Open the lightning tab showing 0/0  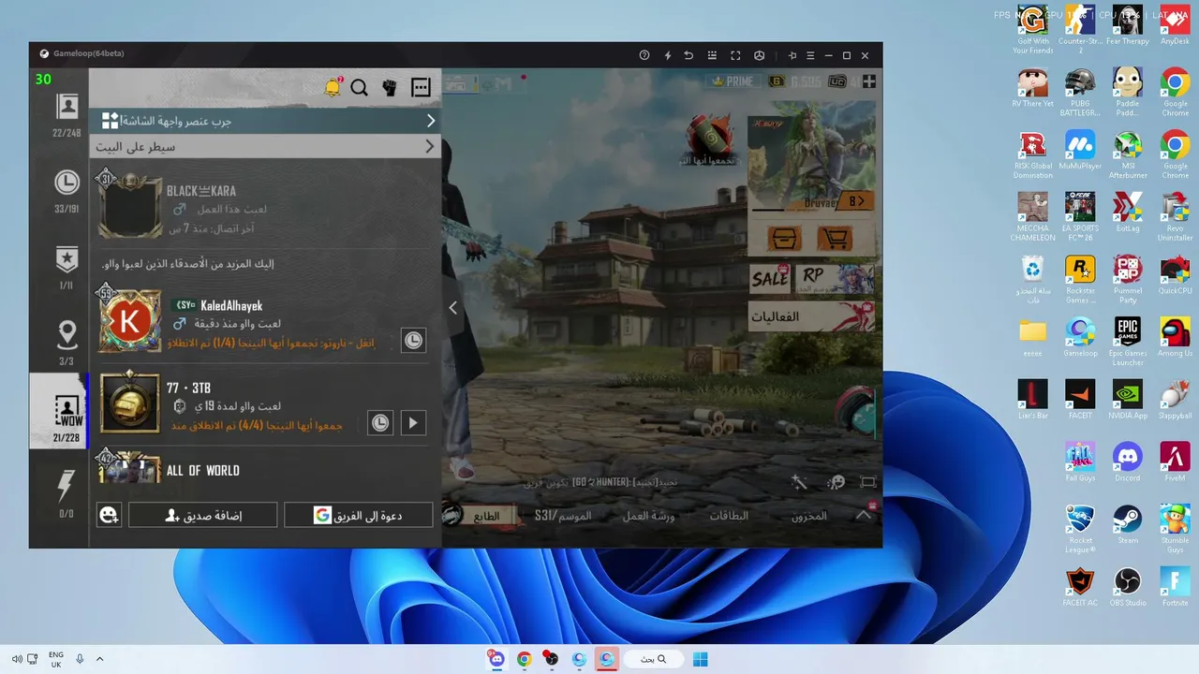tap(67, 494)
